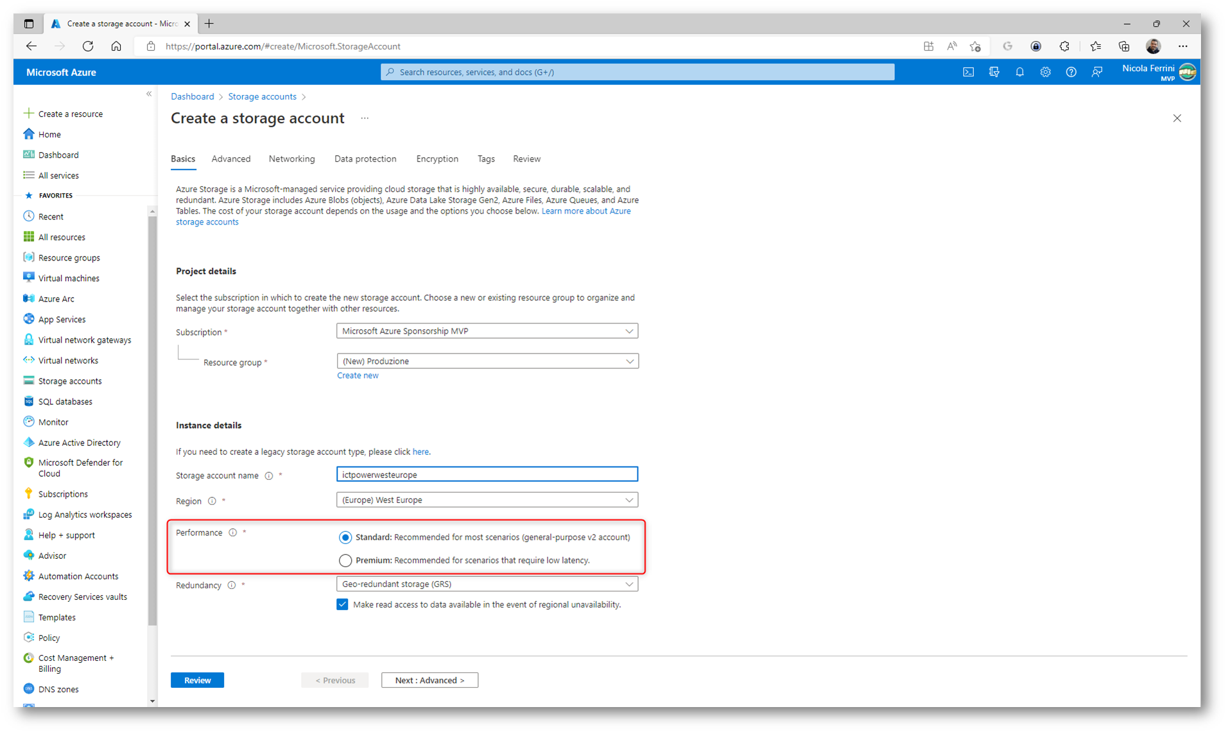Go to Home in the sidebar
The image size is (1228, 734).
[49, 135]
